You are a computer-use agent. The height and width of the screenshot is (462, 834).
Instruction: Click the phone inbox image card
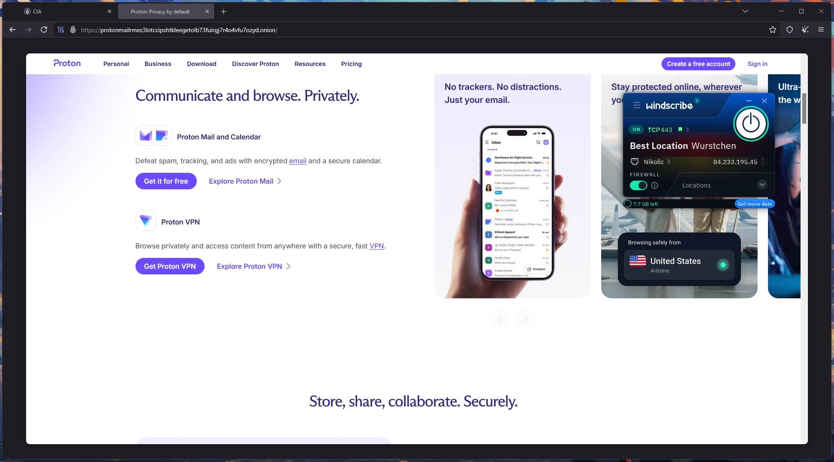click(x=512, y=186)
